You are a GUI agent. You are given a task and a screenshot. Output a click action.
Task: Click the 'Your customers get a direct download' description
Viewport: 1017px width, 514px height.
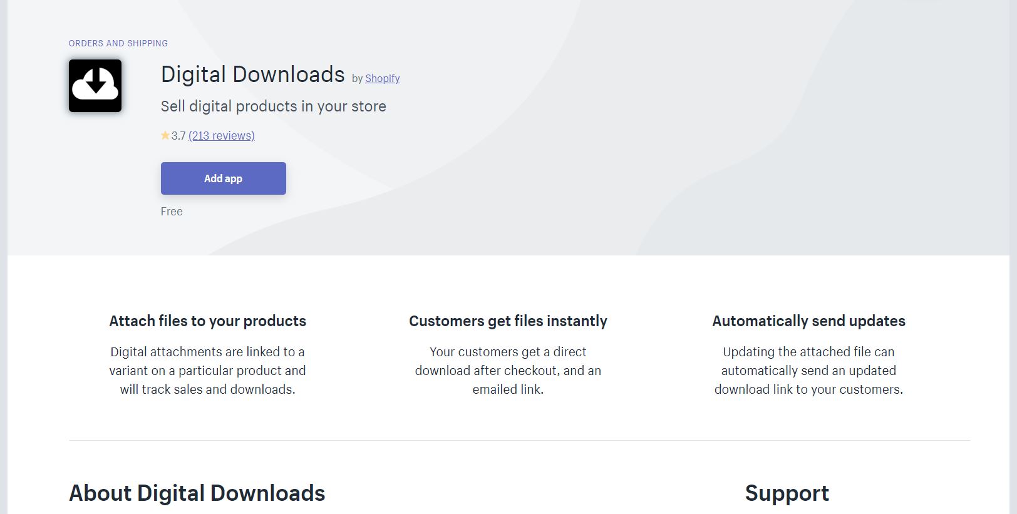pyautogui.click(x=508, y=371)
